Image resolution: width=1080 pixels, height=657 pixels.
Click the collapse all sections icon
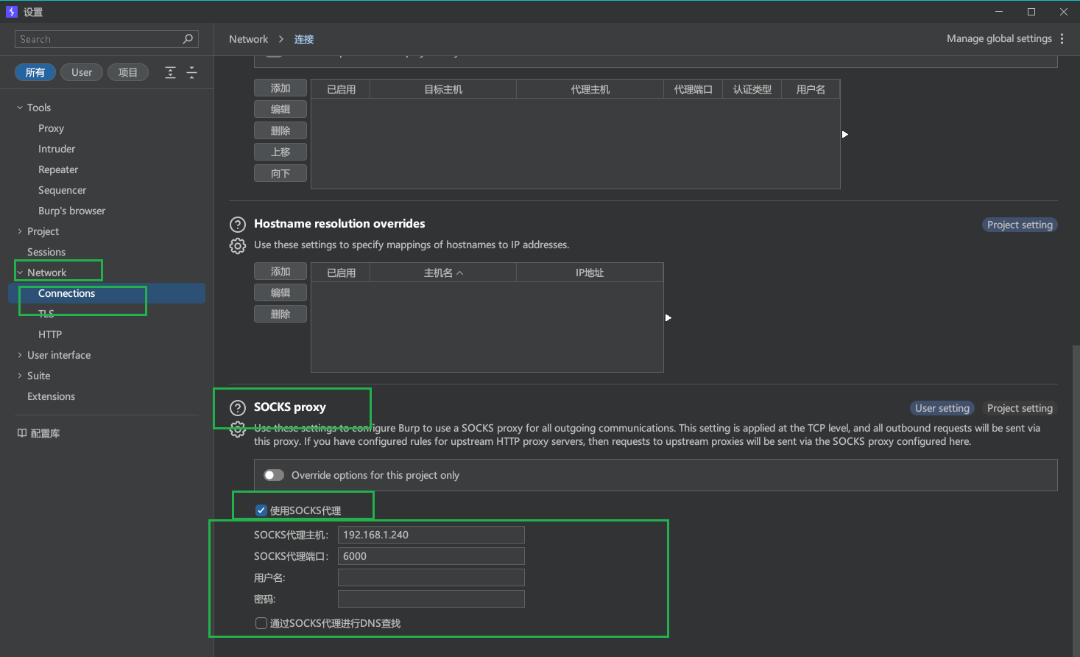[x=191, y=72]
